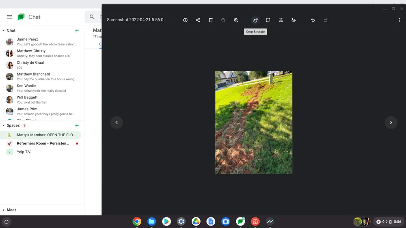Viewport: 406px width, 228px height.
Task: Select the Annotate drawing tool
Action: (294, 20)
